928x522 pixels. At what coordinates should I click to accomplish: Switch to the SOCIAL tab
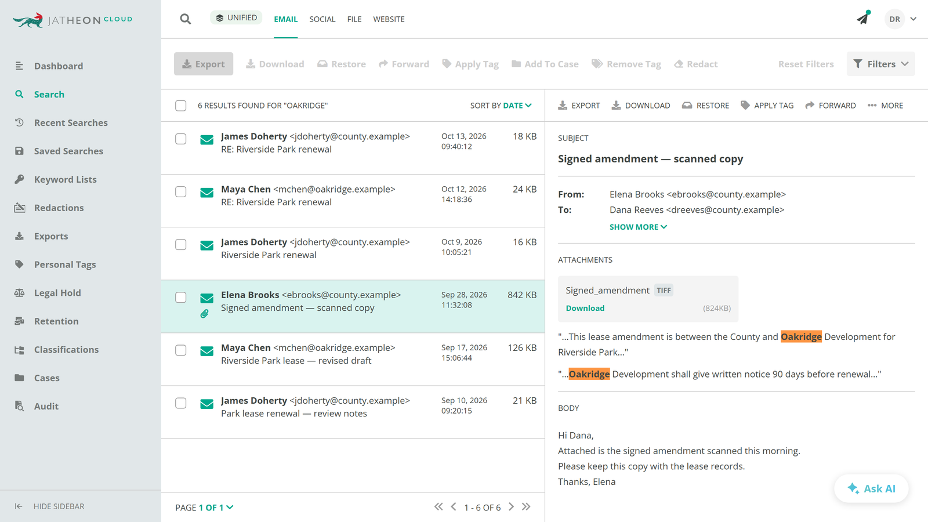click(x=322, y=19)
